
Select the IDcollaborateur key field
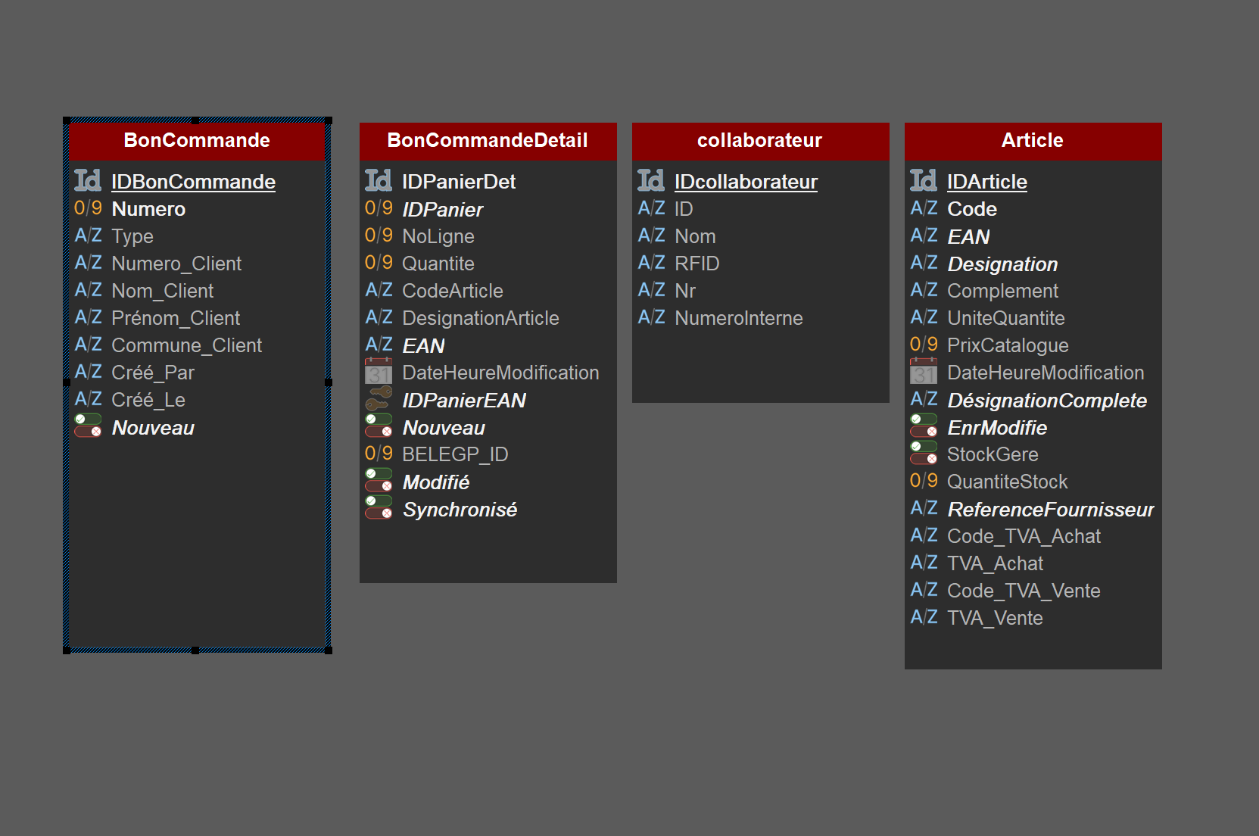click(x=746, y=182)
